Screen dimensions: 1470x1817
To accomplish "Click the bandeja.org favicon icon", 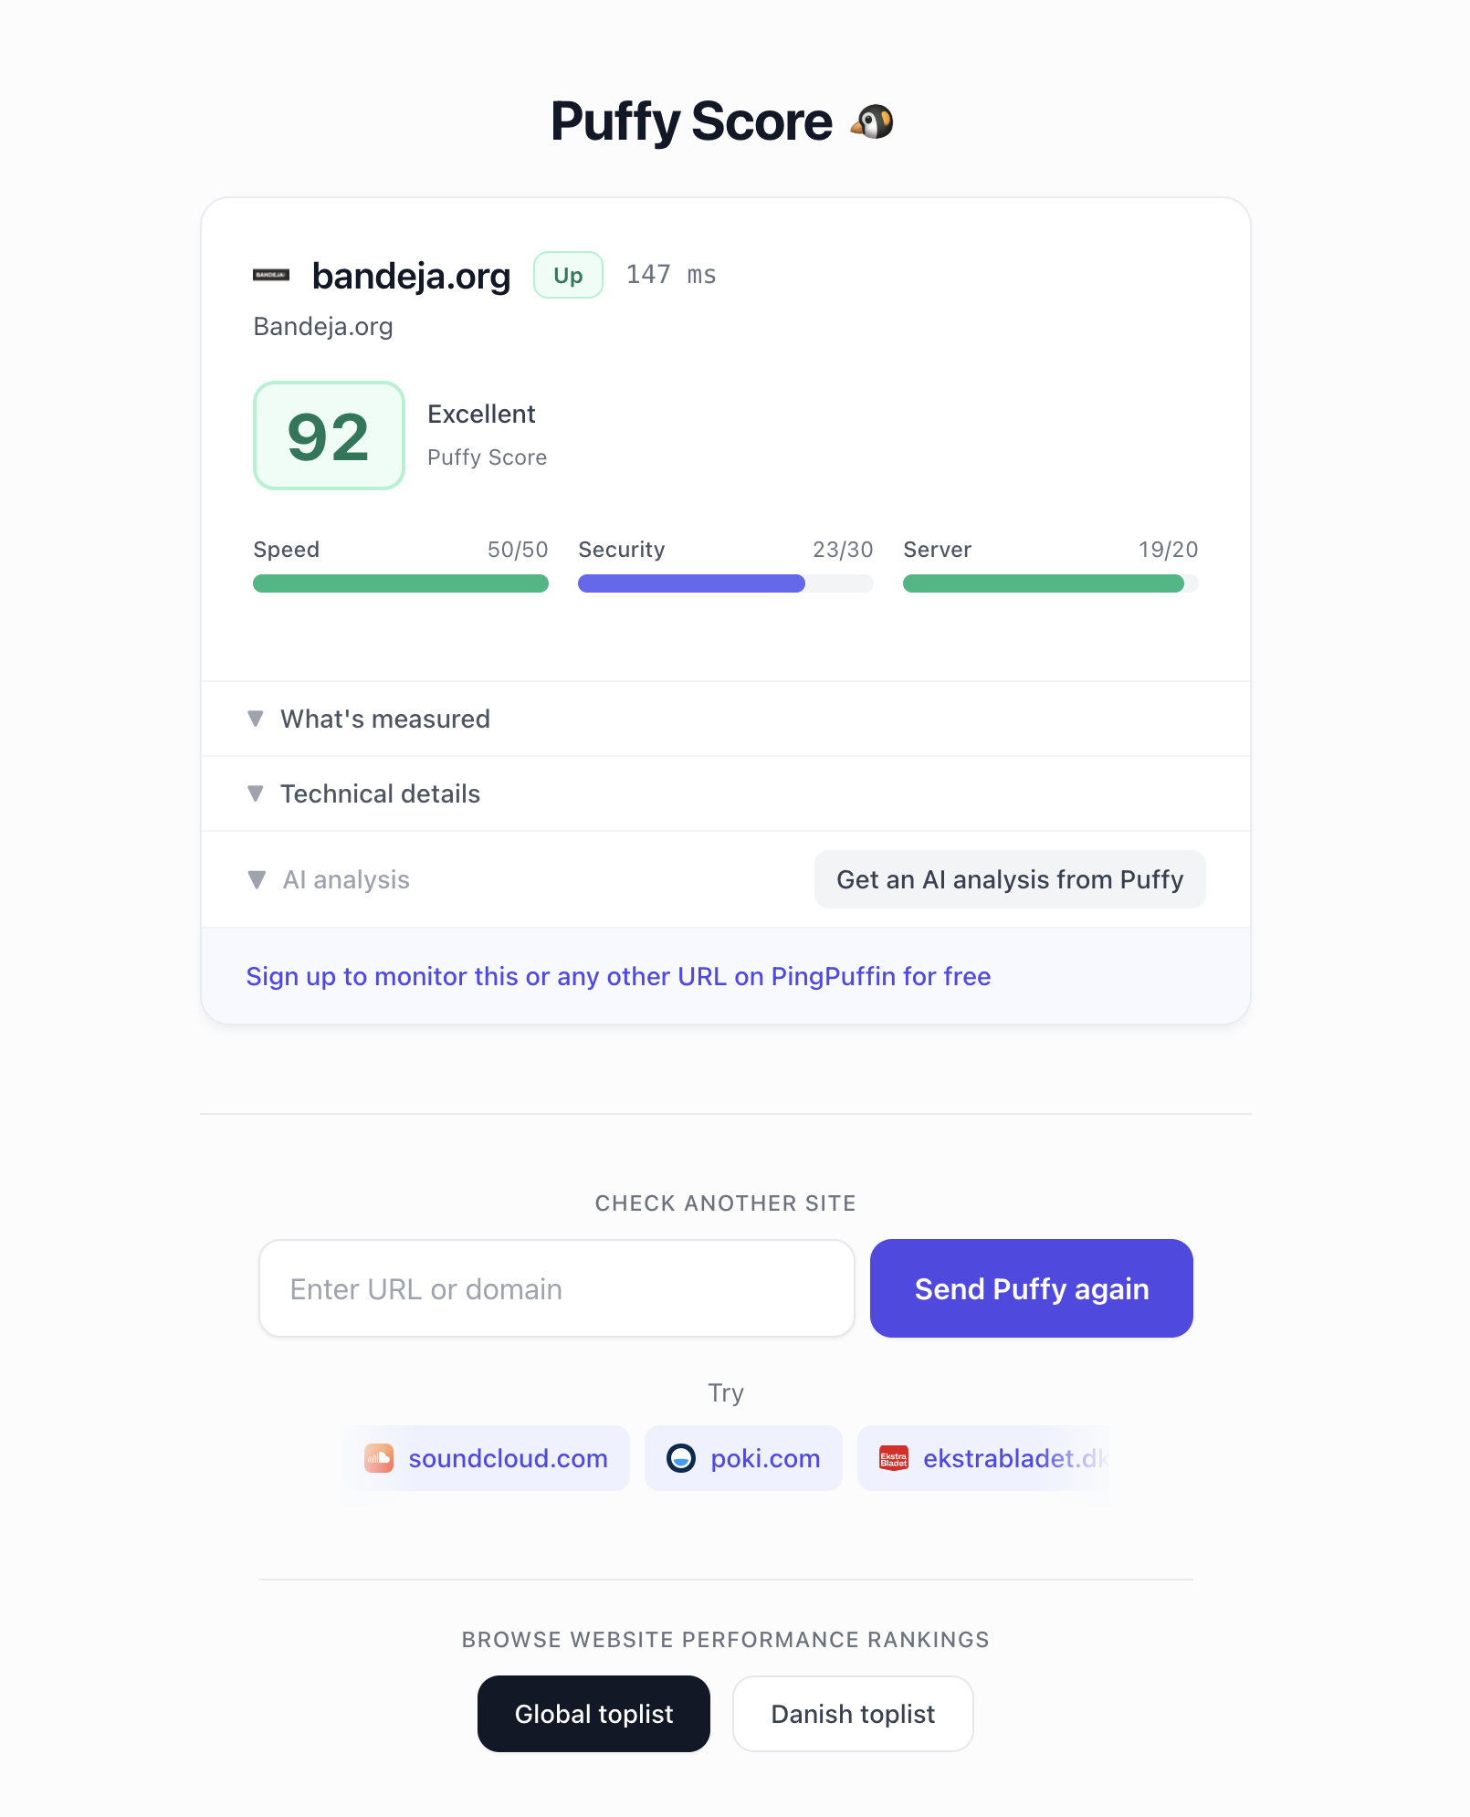I will pyautogui.click(x=271, y=275).
